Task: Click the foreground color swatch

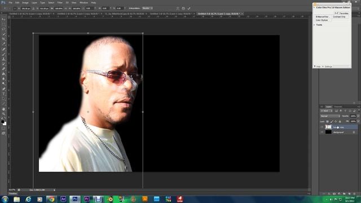Action: (2, 121)
